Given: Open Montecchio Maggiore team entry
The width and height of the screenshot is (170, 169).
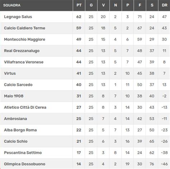Looking at the screenshot, I should (25, 39).
